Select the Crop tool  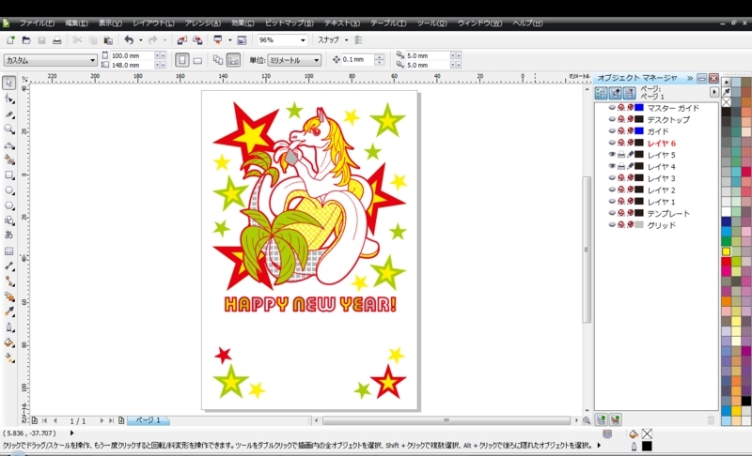point(9,114)
